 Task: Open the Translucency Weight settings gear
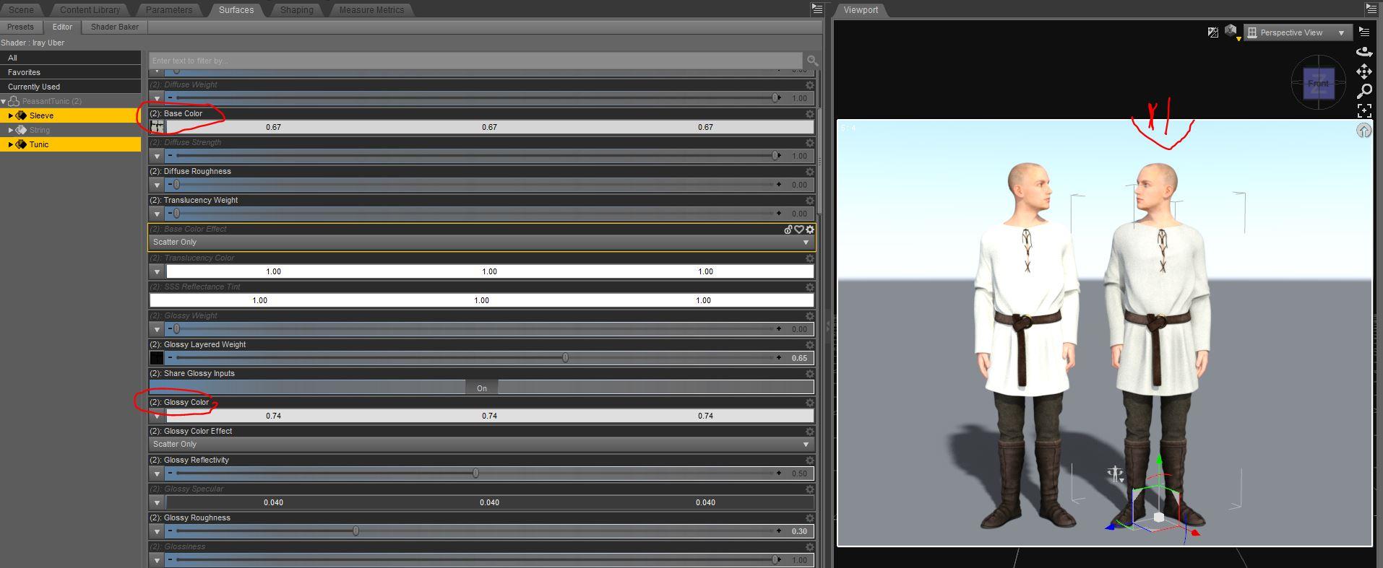point(810,201)
